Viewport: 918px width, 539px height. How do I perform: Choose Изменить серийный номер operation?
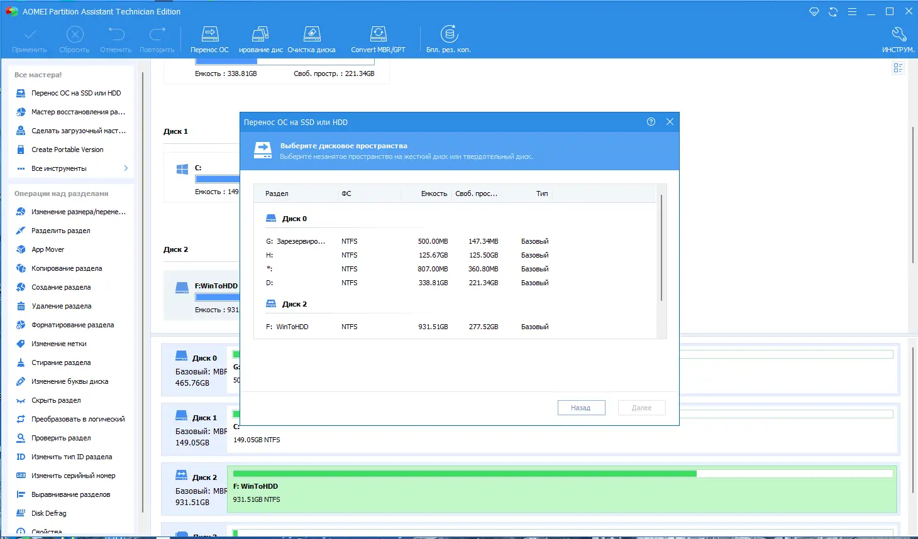74,476
